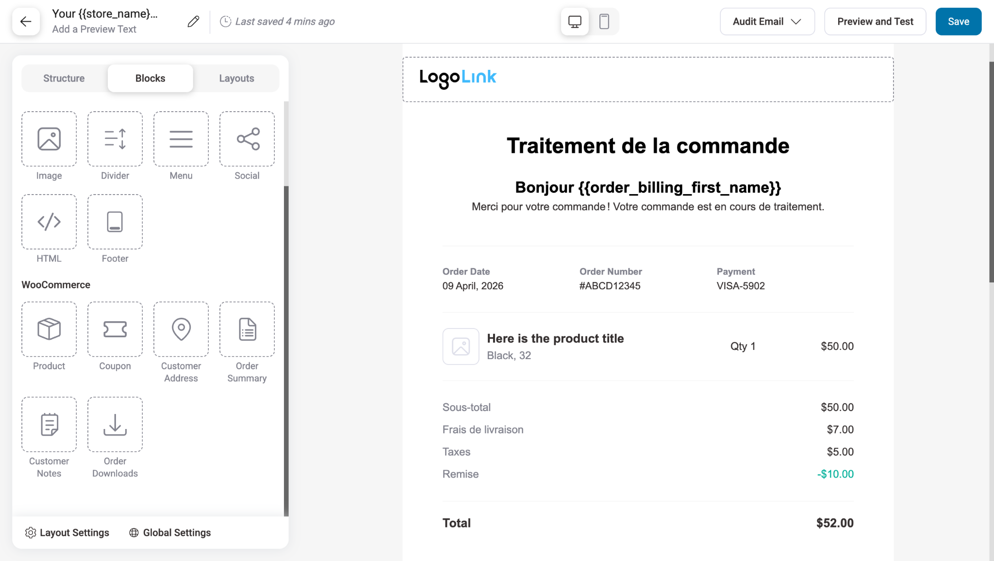The height and width of the screenshot is (561, 994).
Task: Add the Order Summary block
Action: 247,329
